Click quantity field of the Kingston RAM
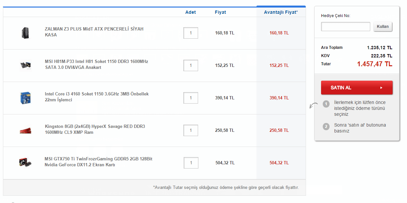 (191, 130)
